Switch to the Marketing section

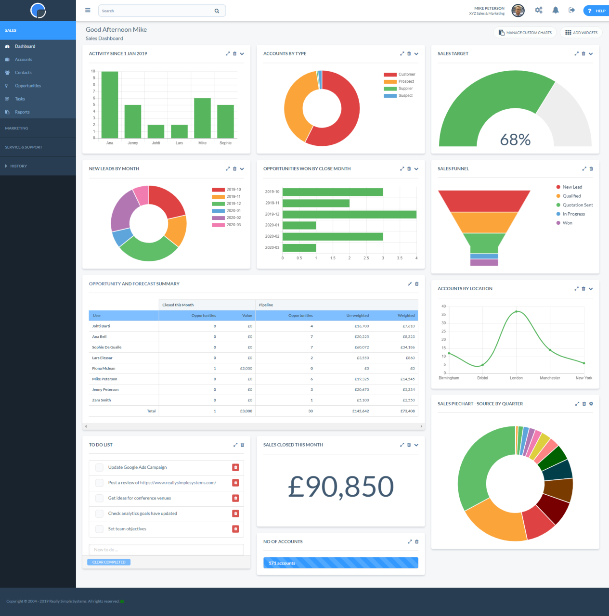tap(16, 128)
